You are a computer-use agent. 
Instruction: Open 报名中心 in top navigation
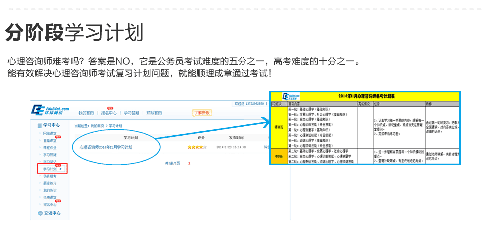tap(108, 113)
